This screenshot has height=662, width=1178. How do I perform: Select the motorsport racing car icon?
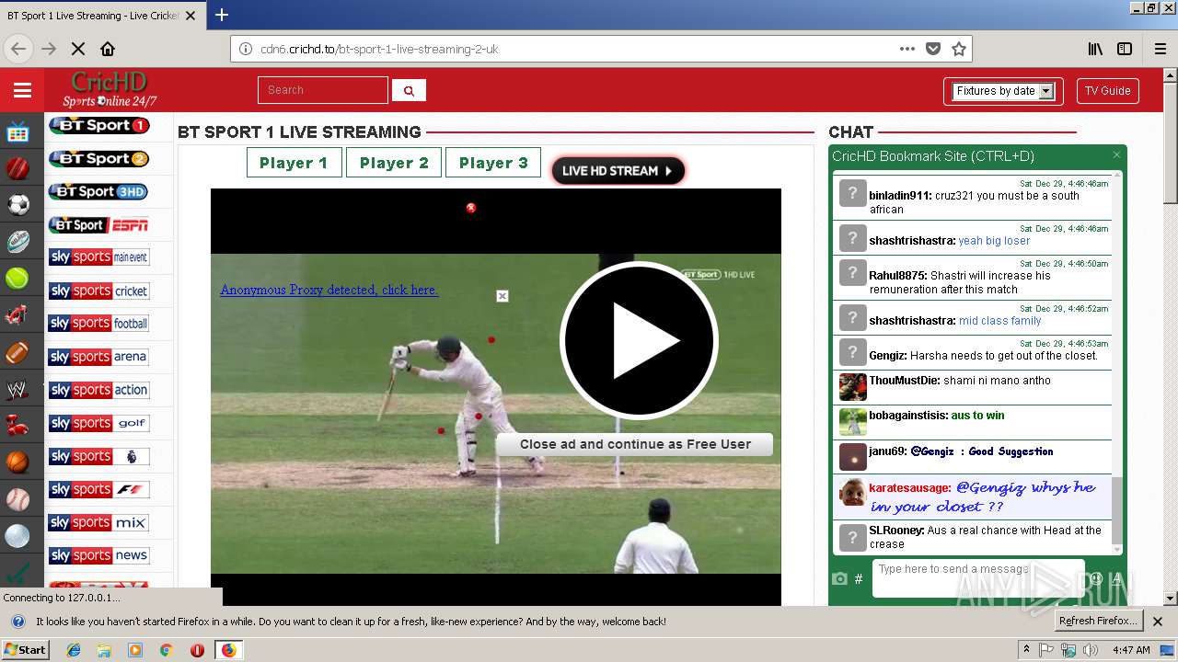17,315
